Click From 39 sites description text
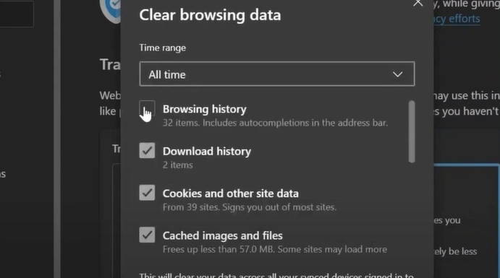Image resolution: width=500 pixels, height=278 pixels. coord(250,207)
